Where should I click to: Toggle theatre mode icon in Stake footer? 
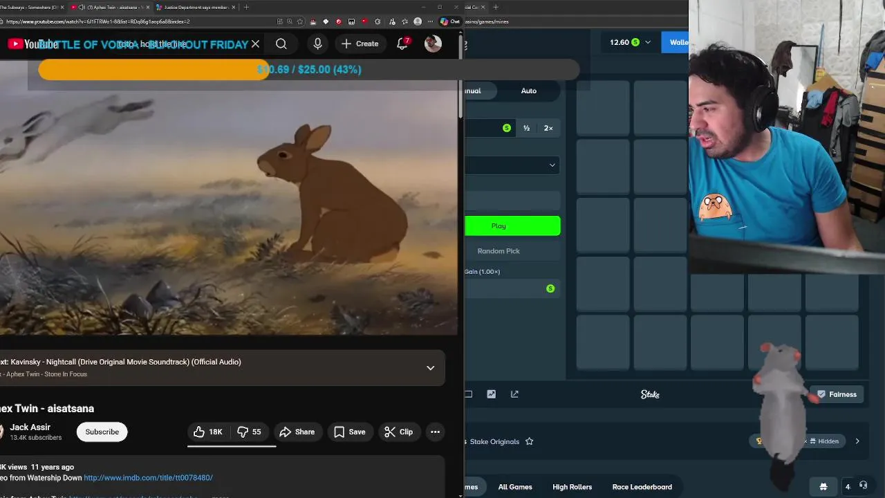(469, 394)
